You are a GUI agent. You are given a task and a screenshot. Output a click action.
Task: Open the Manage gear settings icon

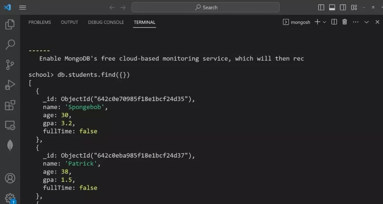[x=10, y=198]
